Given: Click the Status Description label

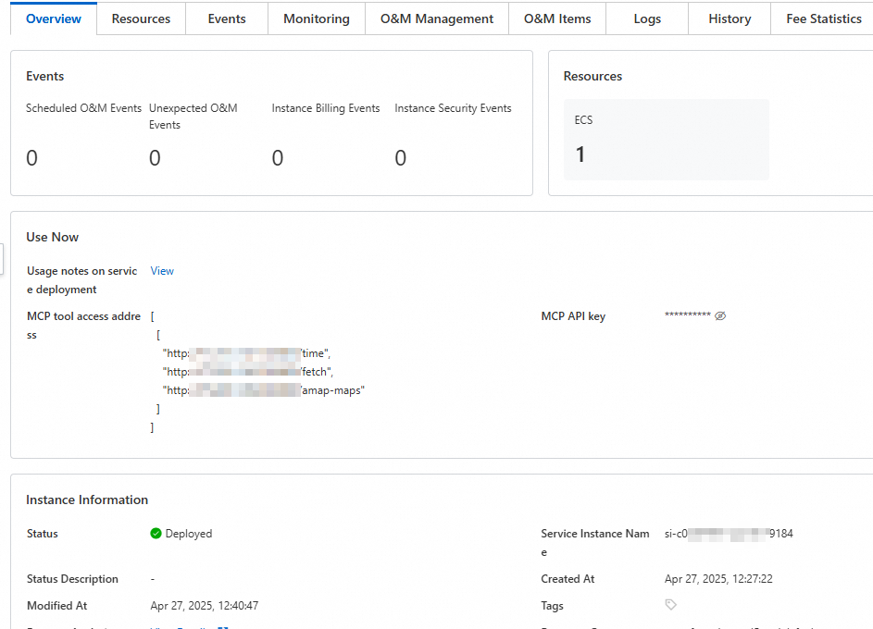Looking at the screenshot, I should click(x=72, y=579).
